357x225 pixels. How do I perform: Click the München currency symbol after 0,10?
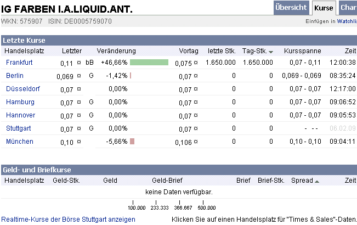pyautogui.click(x=79, y=142)
